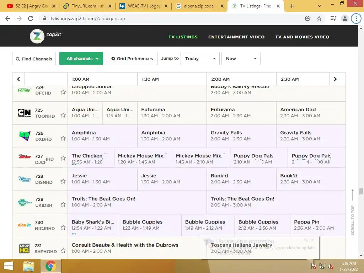The image size is (364, 273).
Task: Click the page vertical scrollbar thumb
Action: pyautogui.click(x=361, y=191)
